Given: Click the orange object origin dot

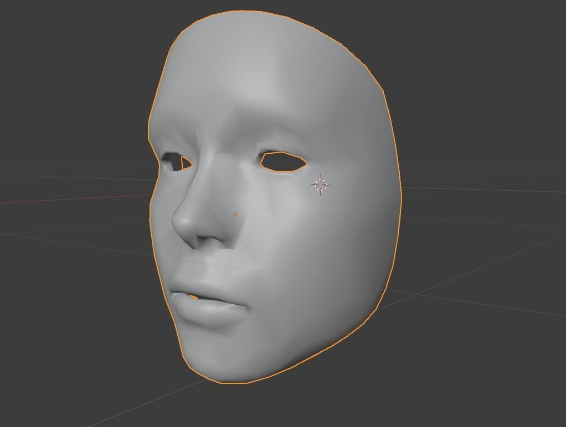Looking at the screenshot, I should tap(235, 215).
